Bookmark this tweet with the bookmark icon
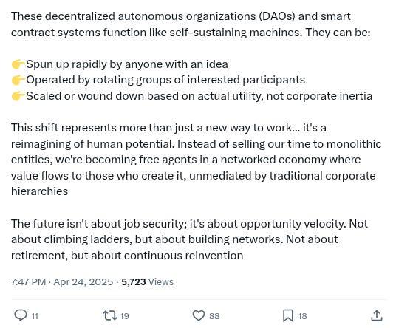 tap(288, 315)
